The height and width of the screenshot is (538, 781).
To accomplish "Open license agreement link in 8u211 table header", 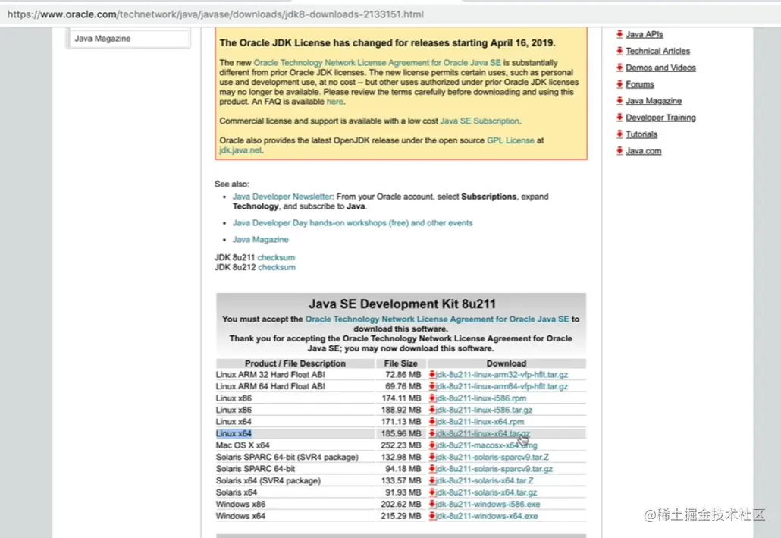I will pyautogui.click(x=437, y=319).
